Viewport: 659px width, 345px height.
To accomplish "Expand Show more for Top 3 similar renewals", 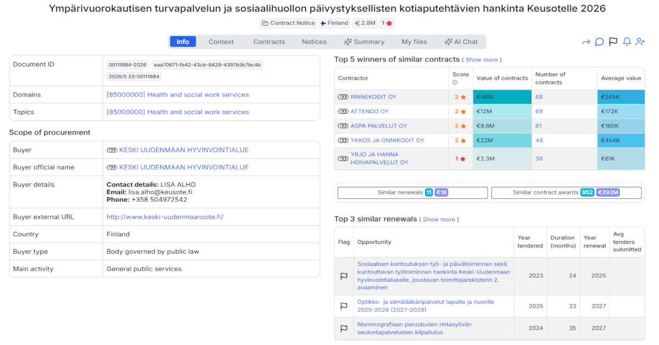I will pyautogui.click(x=439, y=219).
